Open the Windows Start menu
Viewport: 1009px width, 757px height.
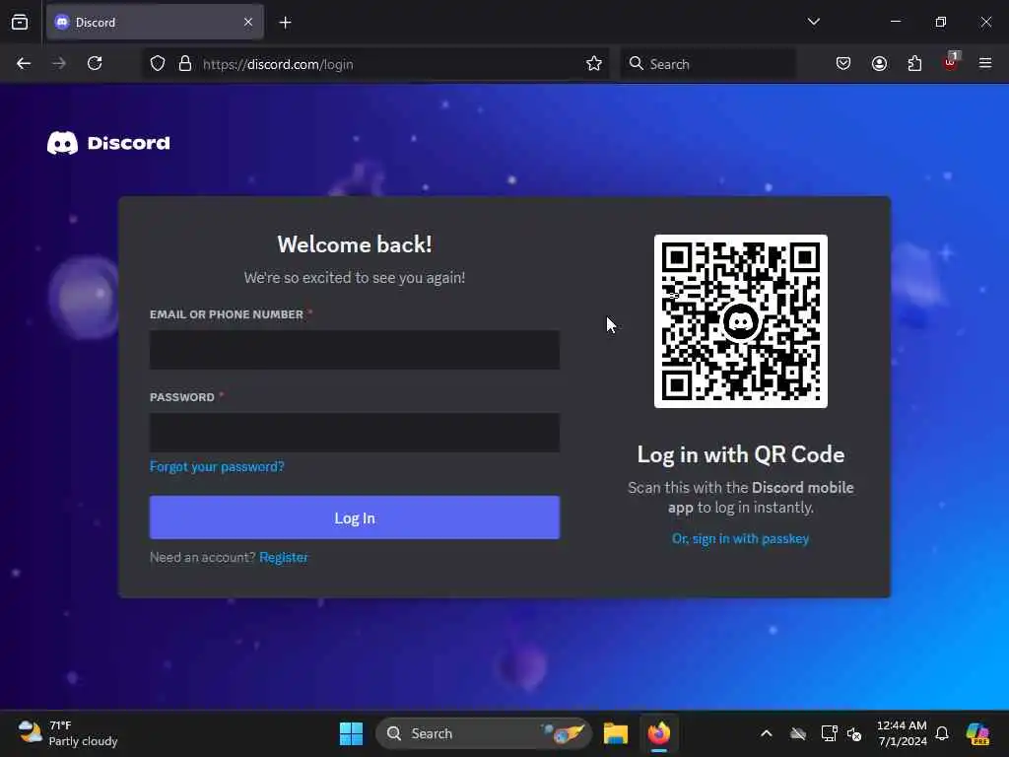pyautogui.click(x=352, y=733)
